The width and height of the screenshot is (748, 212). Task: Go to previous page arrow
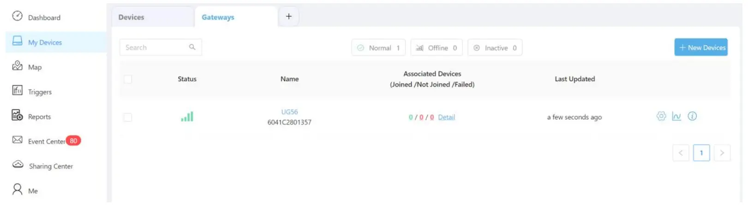[681, 153]
